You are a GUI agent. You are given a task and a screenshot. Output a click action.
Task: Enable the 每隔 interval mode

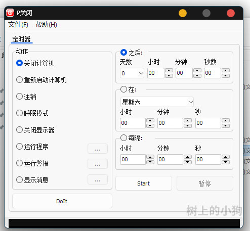click(x=131, y=138)
